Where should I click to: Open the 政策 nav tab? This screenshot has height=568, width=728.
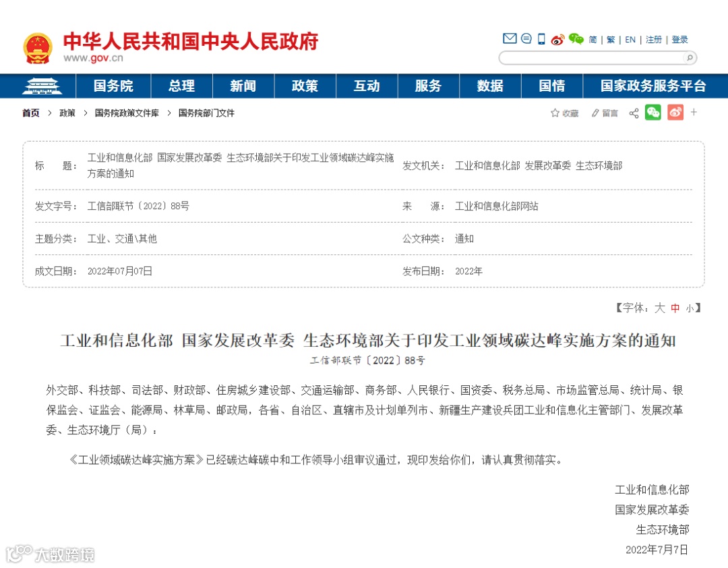pyautogui.click(x=305, y=86)
